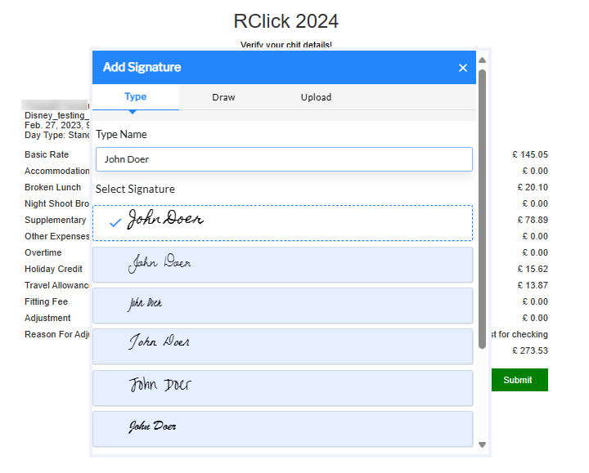Viewport: 589px width, 473px height.
Task: Go to the Upload tab
Action: [316, 97]
